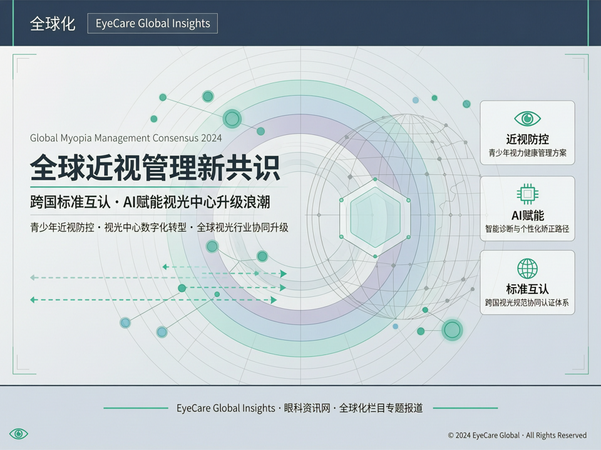Open the AI赋能 card title
601x450 pixels.
(x=527, y=216)
